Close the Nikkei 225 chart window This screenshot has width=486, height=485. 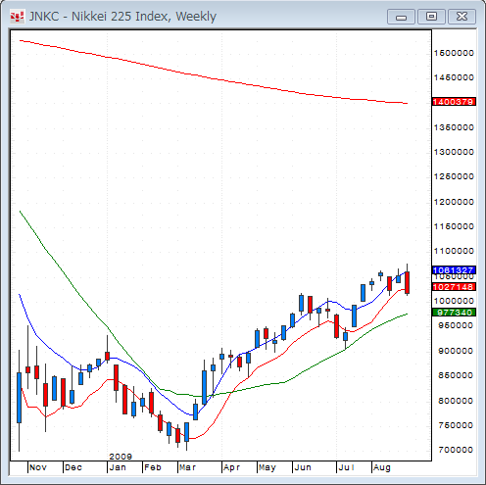click(x=462, y=17)
